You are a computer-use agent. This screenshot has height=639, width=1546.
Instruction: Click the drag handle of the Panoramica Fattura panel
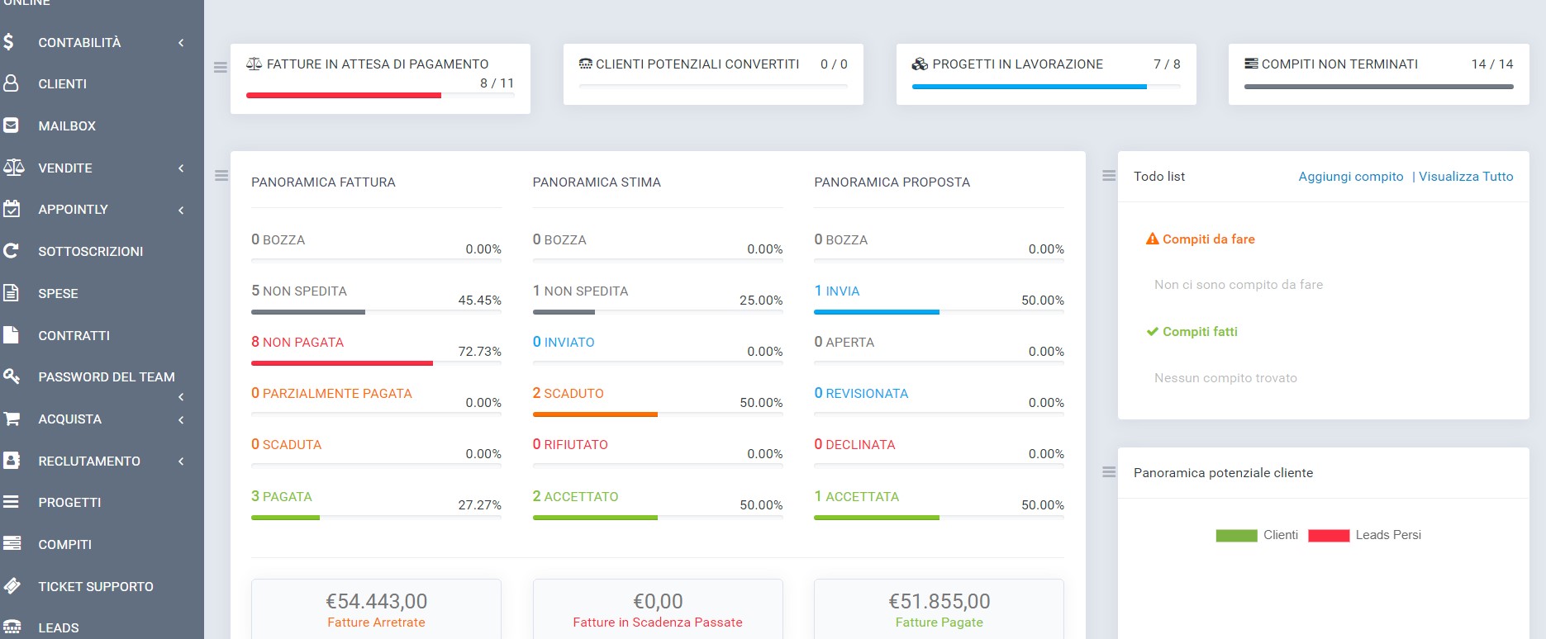pos(221,176)
